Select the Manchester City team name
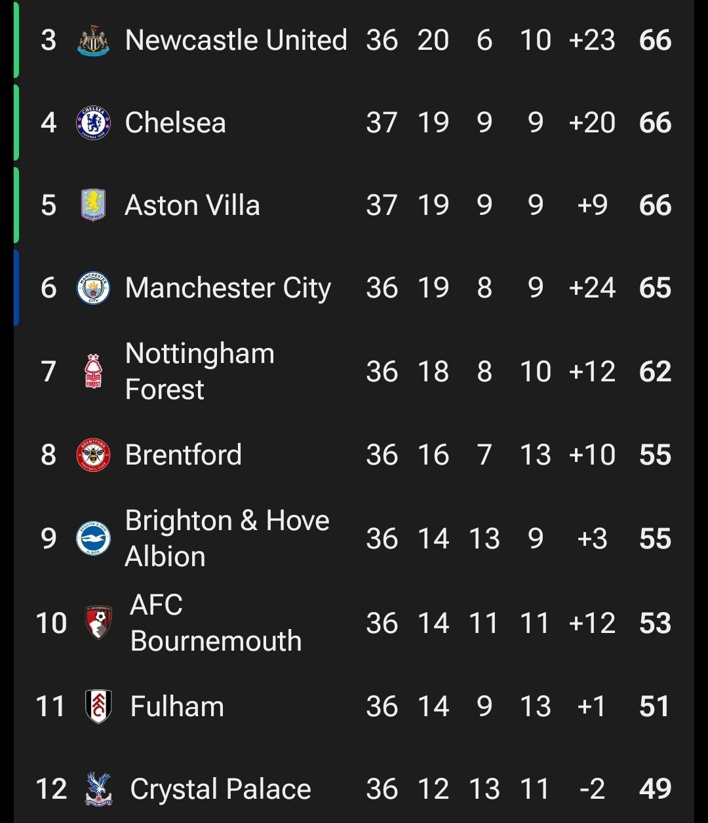The height and width of the screenshot is (823, 708). 227,288
